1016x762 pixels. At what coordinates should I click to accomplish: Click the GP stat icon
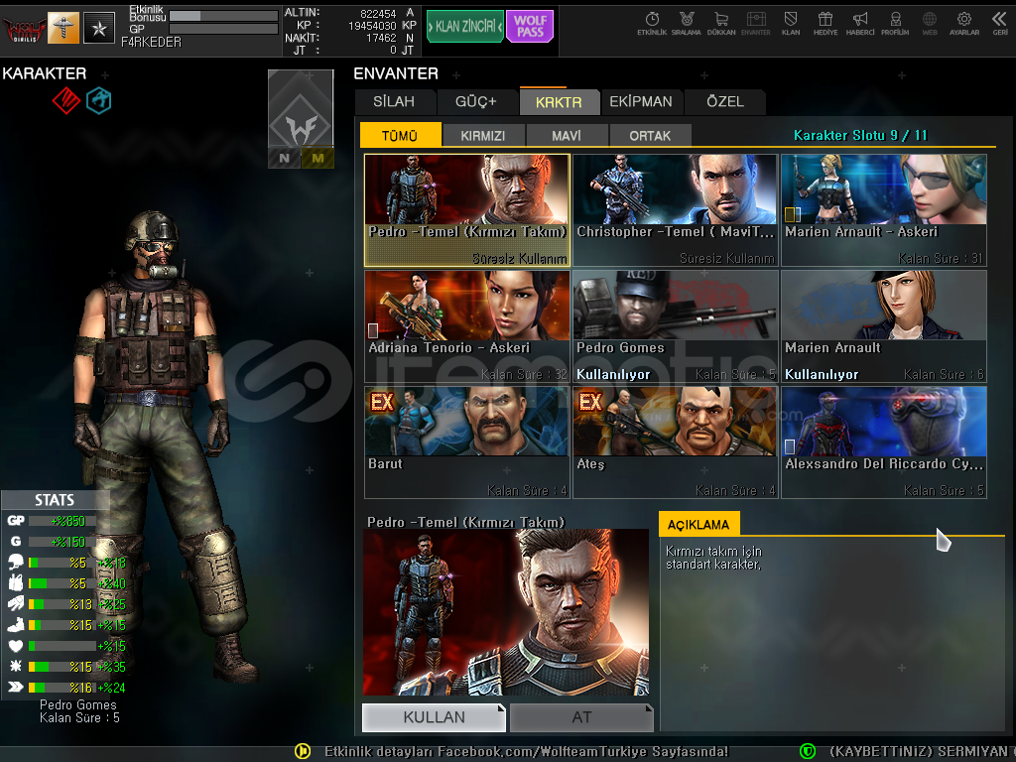(x=16, y=520)
